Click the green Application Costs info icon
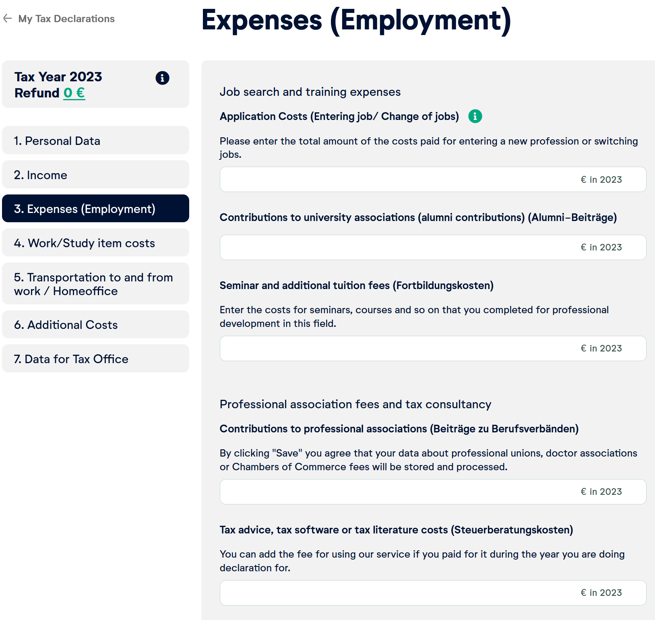655x620 pixels. tap(475, 116)
